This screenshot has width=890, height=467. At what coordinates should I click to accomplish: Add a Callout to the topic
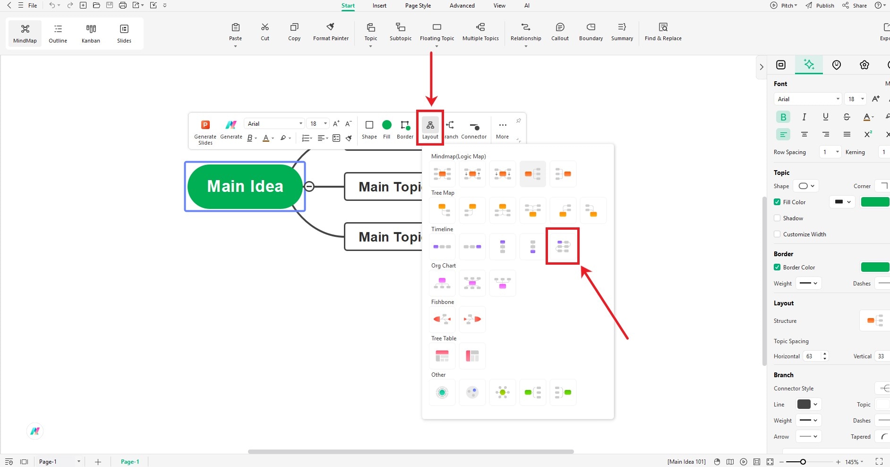(x=560, y=32)
